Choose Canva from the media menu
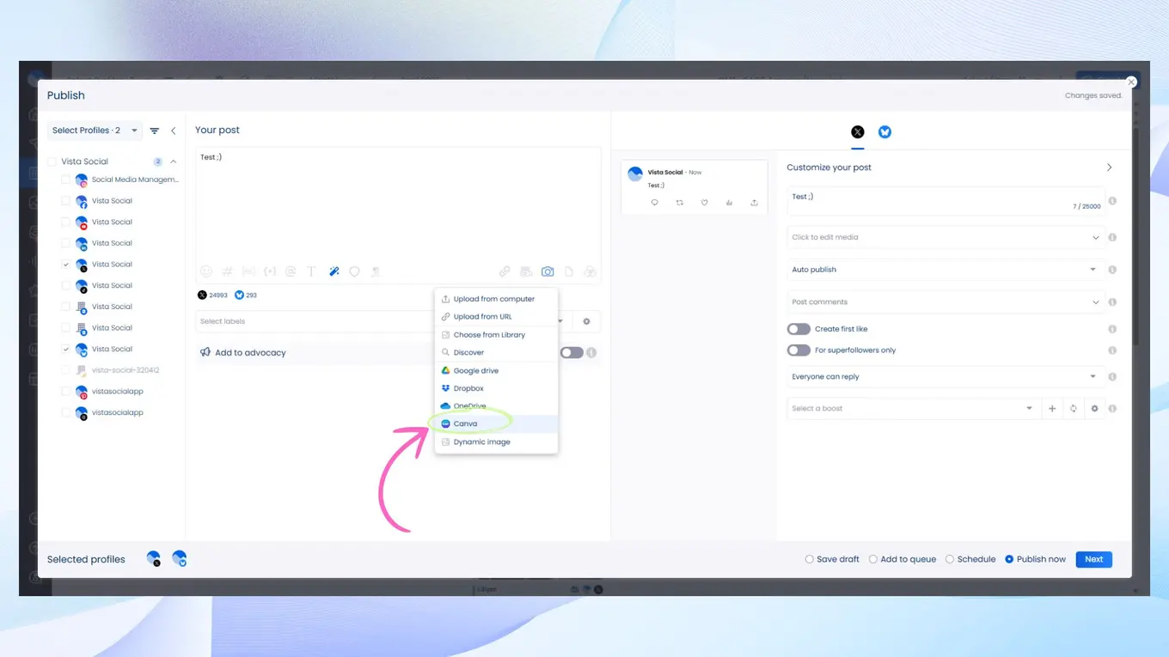1169x657 pixels. pyautogui.click(x=465, y=423)
